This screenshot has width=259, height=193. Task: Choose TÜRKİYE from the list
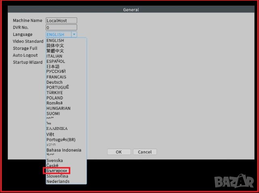[55, 93]
